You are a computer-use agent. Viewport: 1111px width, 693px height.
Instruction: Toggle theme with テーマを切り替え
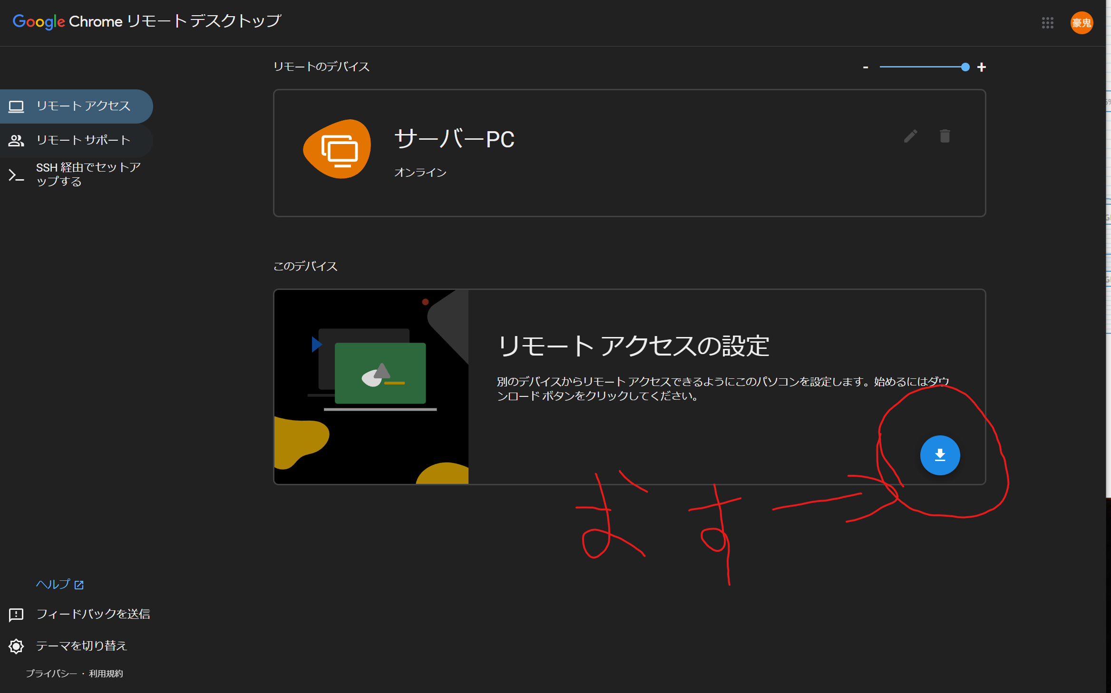pos(82,646)
